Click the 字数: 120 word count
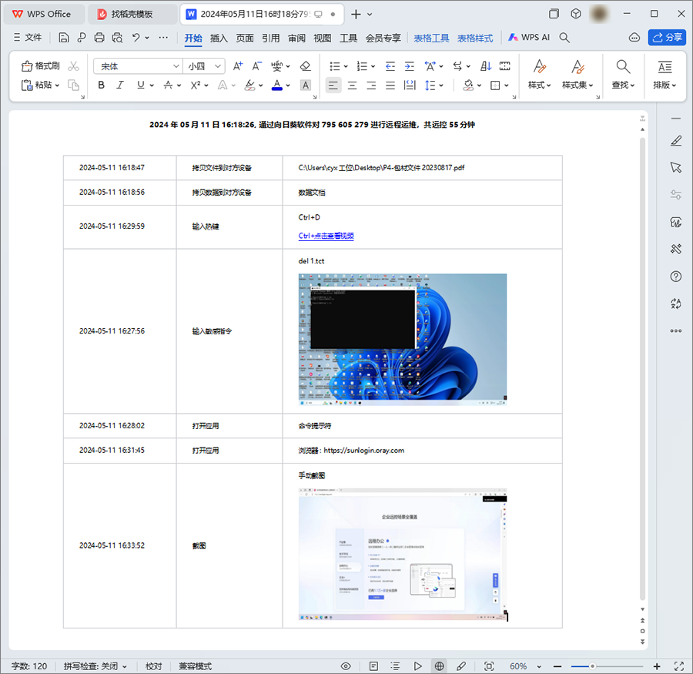The image size is (693, 674). click(29, 666)
